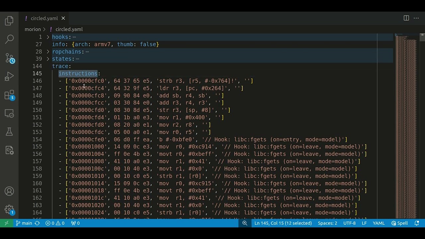Open the bottom activity bar extension icon
Viewport: 425px width, 239px height.
(x=9, y=150)
